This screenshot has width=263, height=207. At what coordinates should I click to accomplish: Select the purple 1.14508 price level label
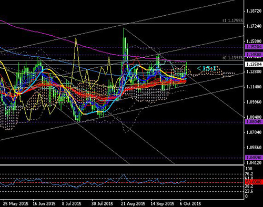254,55
